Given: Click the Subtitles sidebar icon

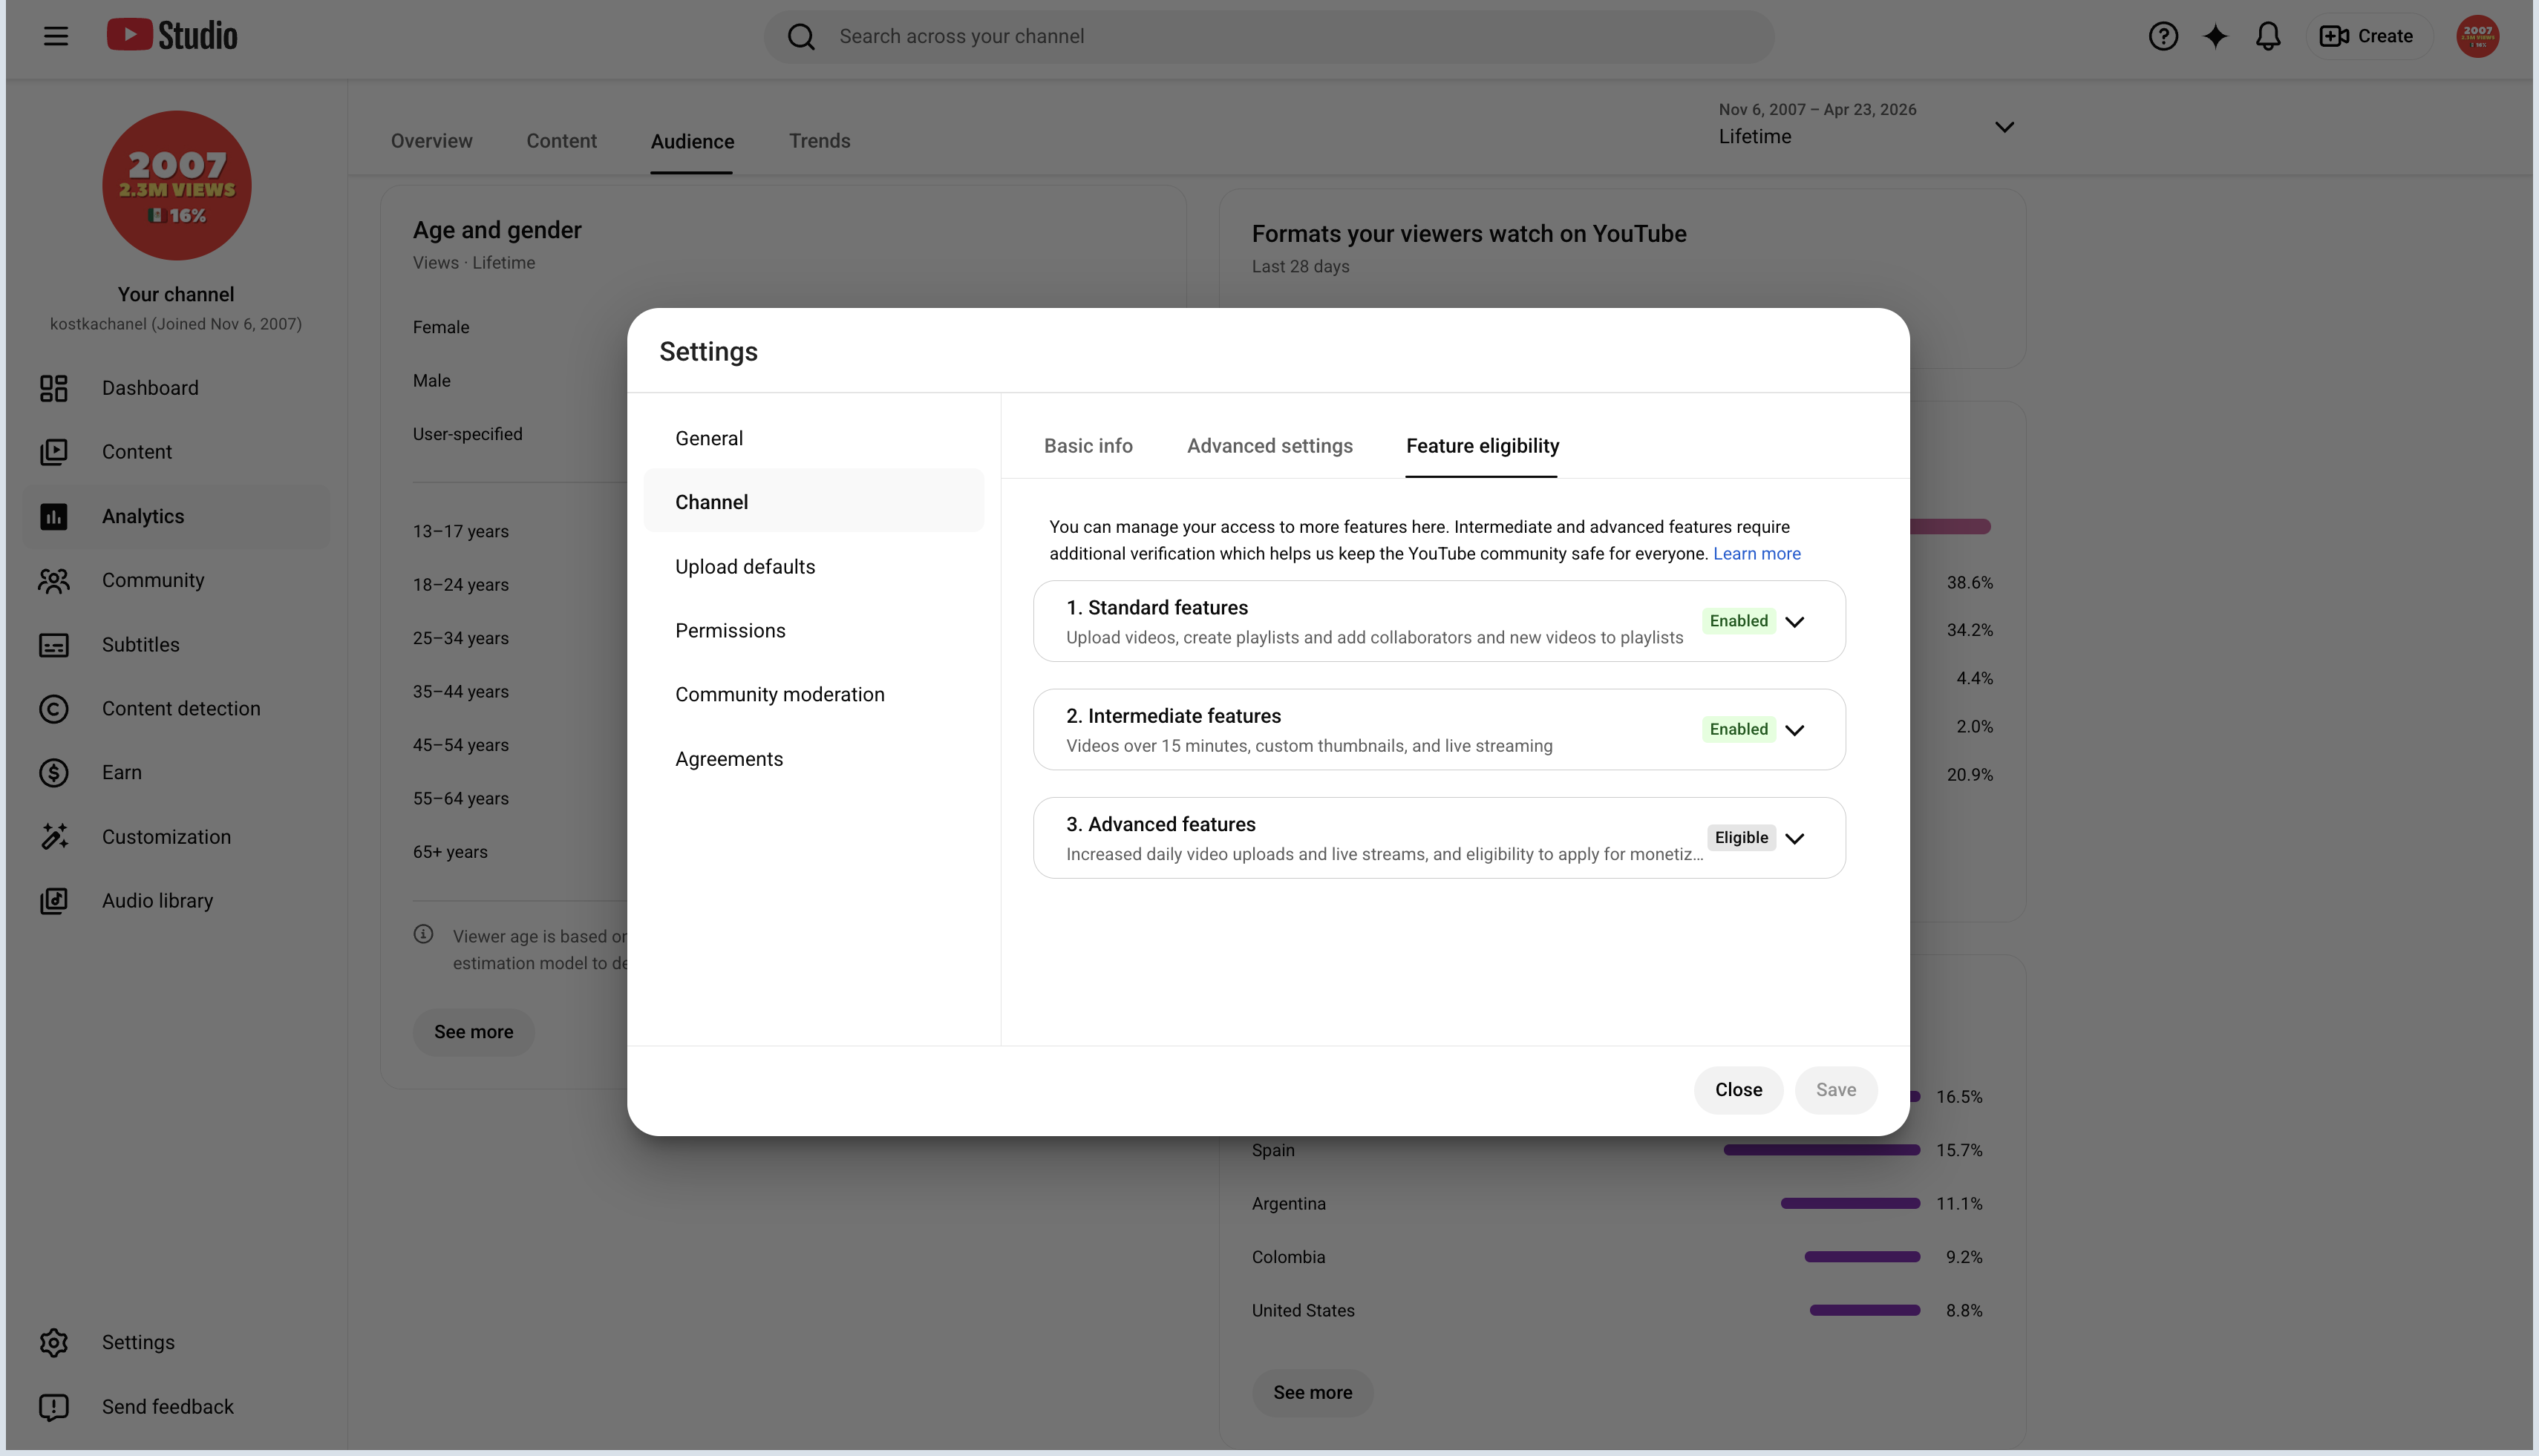Looking at the screenshot, I should (54, 645).
